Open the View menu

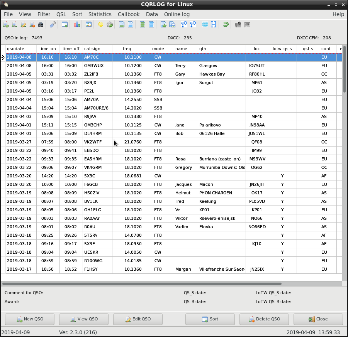point(25,14)
